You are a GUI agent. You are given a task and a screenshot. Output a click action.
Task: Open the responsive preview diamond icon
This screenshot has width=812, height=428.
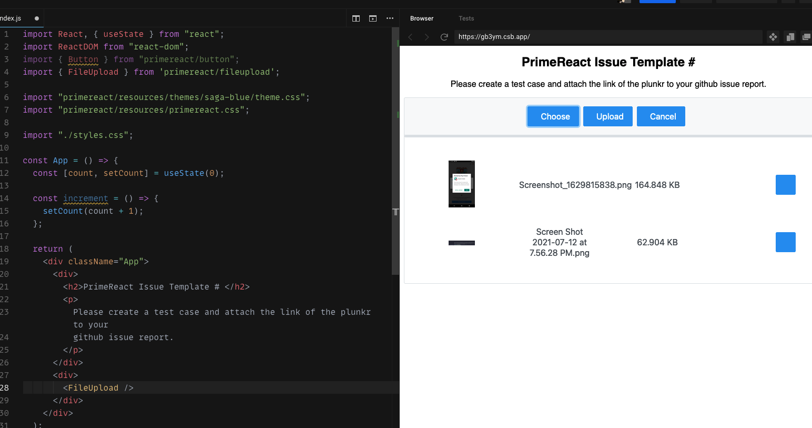(x=773, y=37)
